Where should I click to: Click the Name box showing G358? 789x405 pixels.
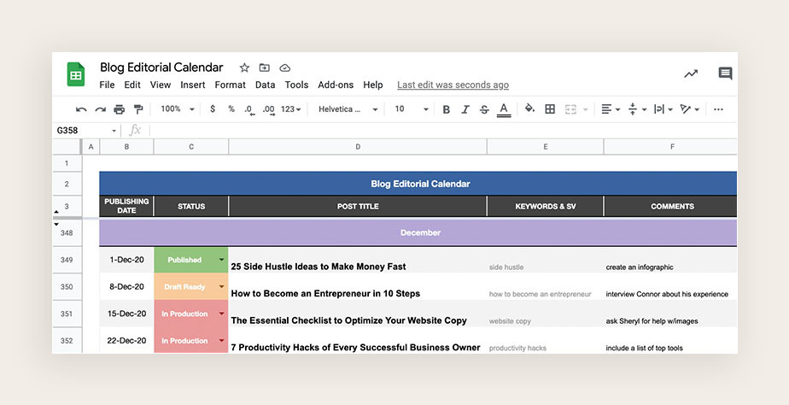[x=86, y=131]
